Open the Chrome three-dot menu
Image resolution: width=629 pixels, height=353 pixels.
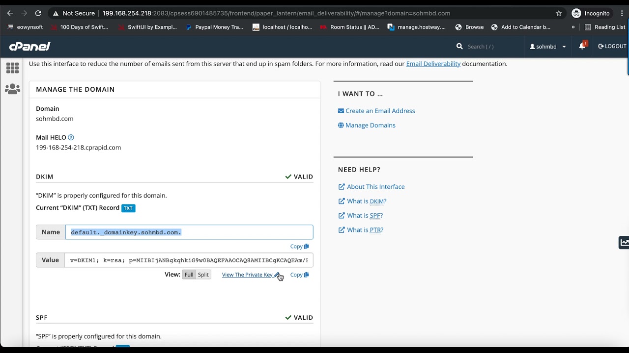coord(622,13)
